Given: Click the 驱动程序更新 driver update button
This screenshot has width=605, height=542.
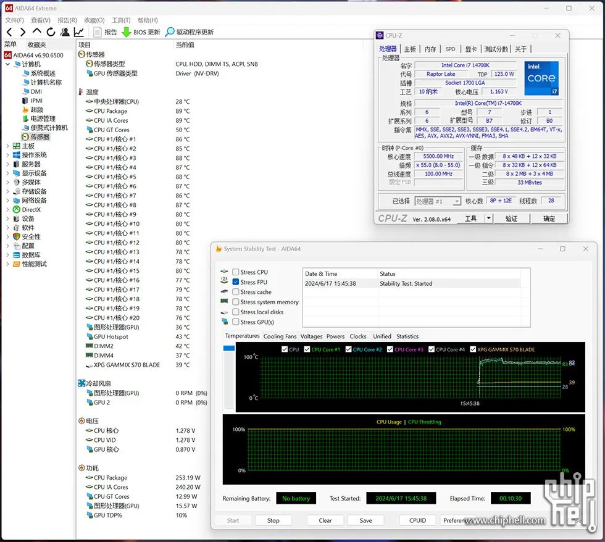Looking at the screenshot, I should click(189, 32).
